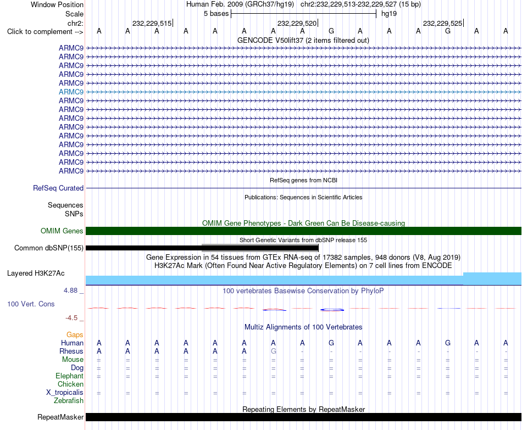This screenshot has height=430, width=522.
Task: Click the 'Dog' species label
Action: click(x=77, y=368)
